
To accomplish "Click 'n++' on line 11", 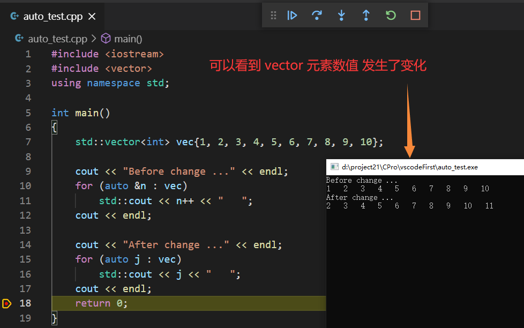I will [x=185, y=201].
